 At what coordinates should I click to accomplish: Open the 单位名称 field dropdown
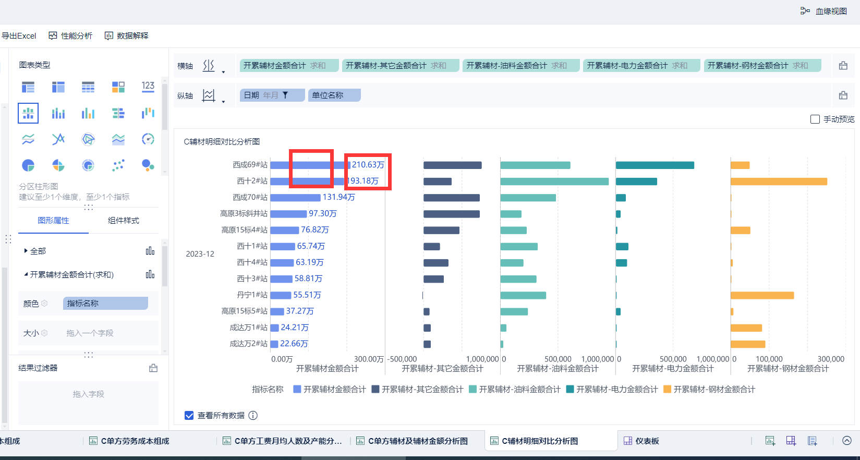334,95
